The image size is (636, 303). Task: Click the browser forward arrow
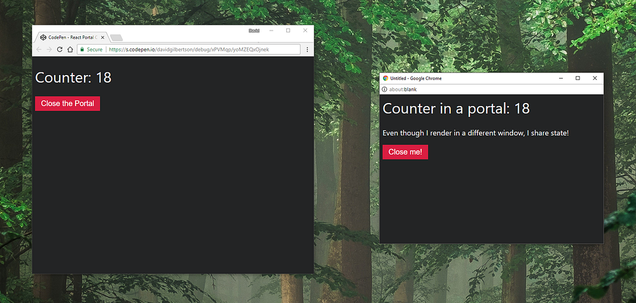49,50
